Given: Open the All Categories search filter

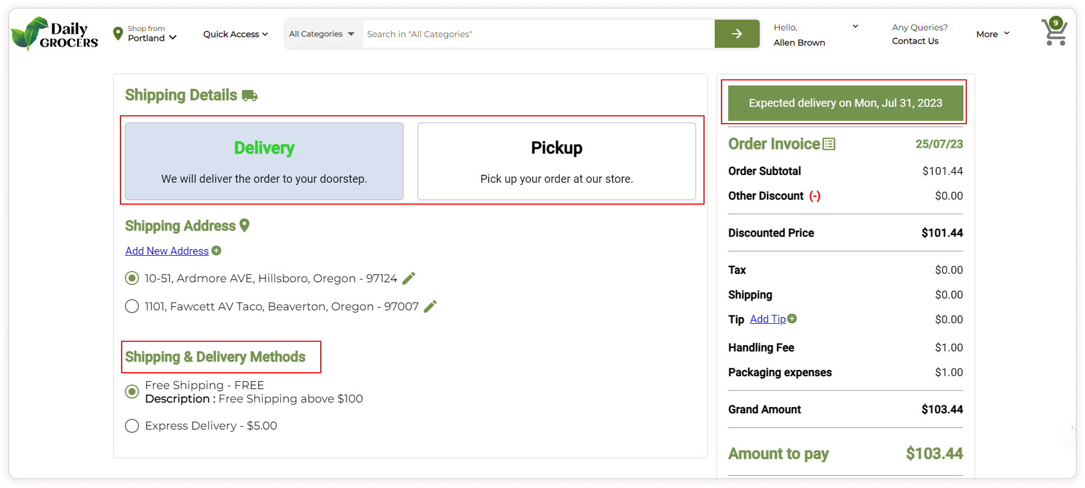Looking at the screenshot, I should [322, 34].
